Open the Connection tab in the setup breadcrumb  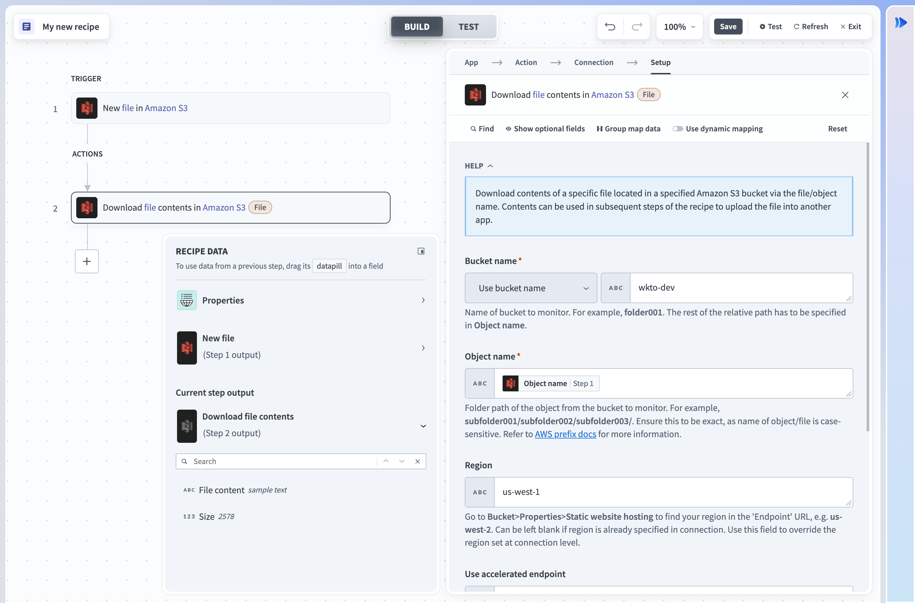(x=594, y=62)
